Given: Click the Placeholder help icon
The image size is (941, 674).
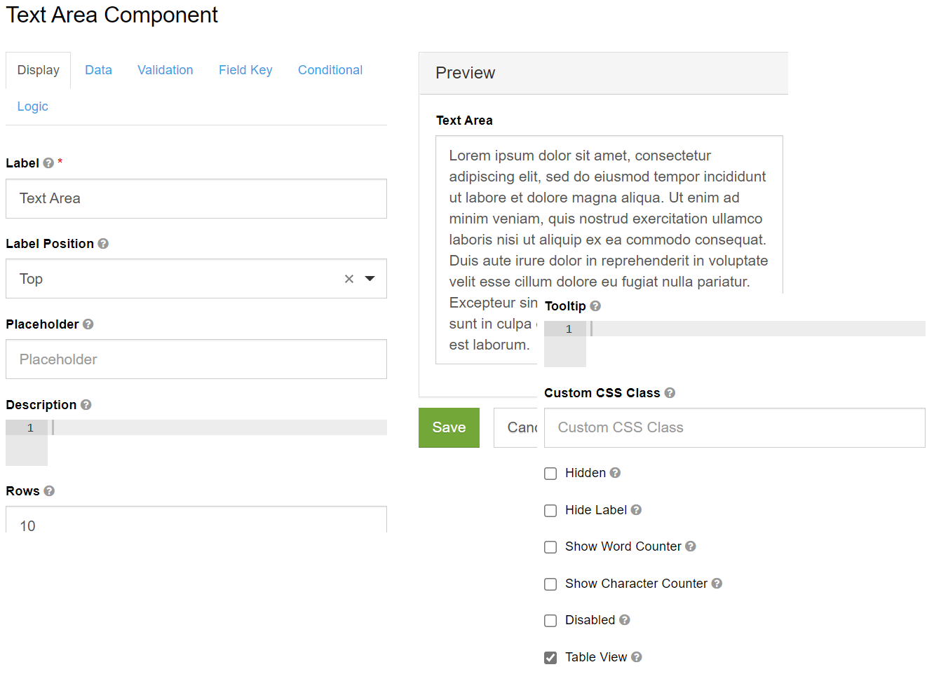Looking at the screenshot, I should [88, 324].
